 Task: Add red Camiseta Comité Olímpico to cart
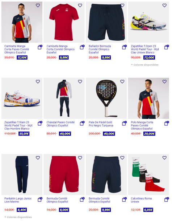pos(82,47)
